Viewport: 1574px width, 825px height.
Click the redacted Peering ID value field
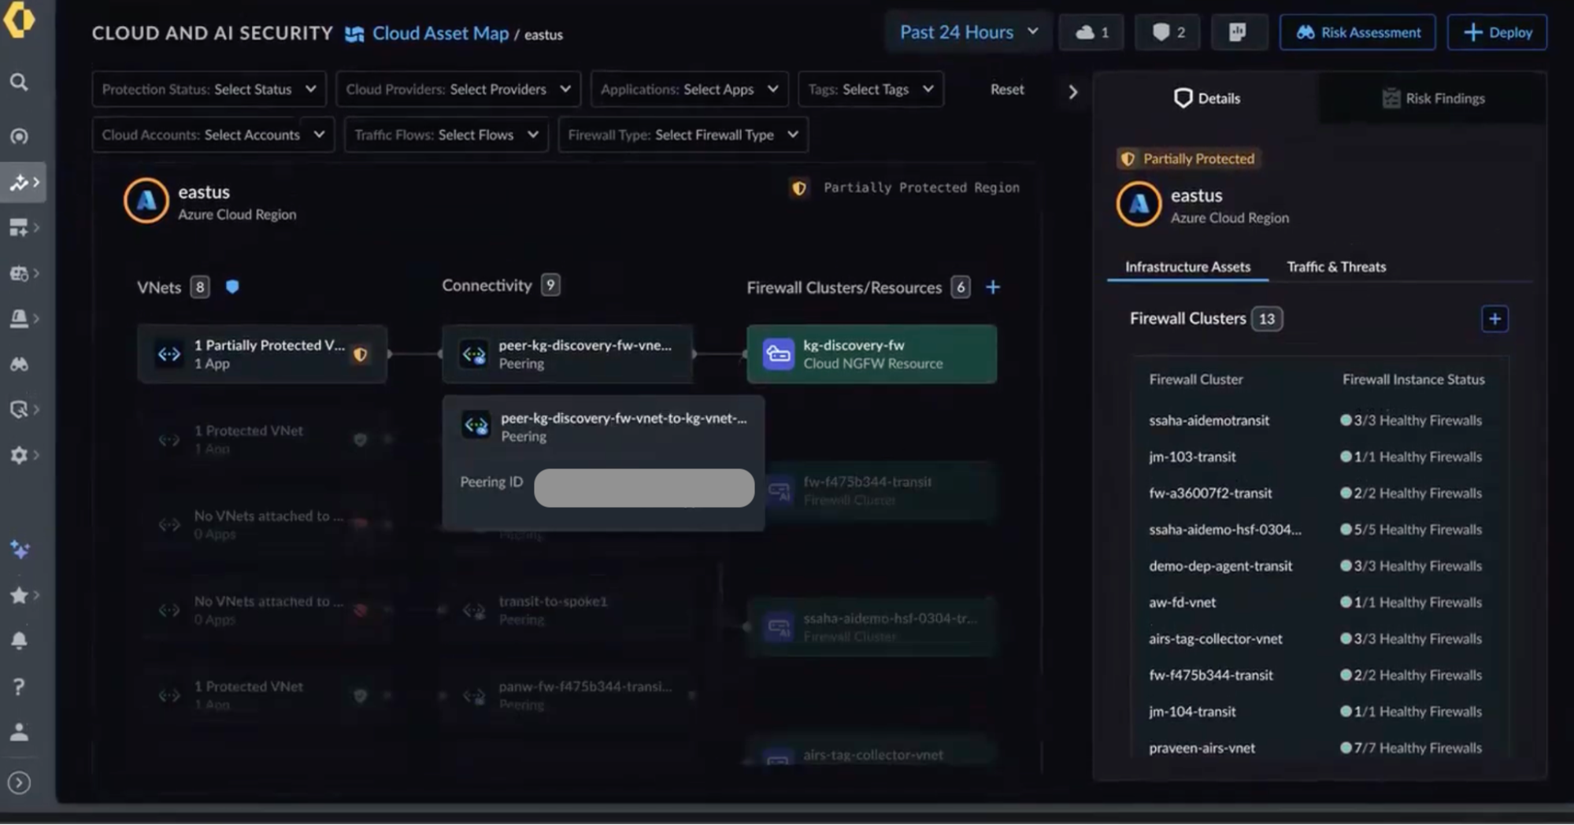pos(644,488)
